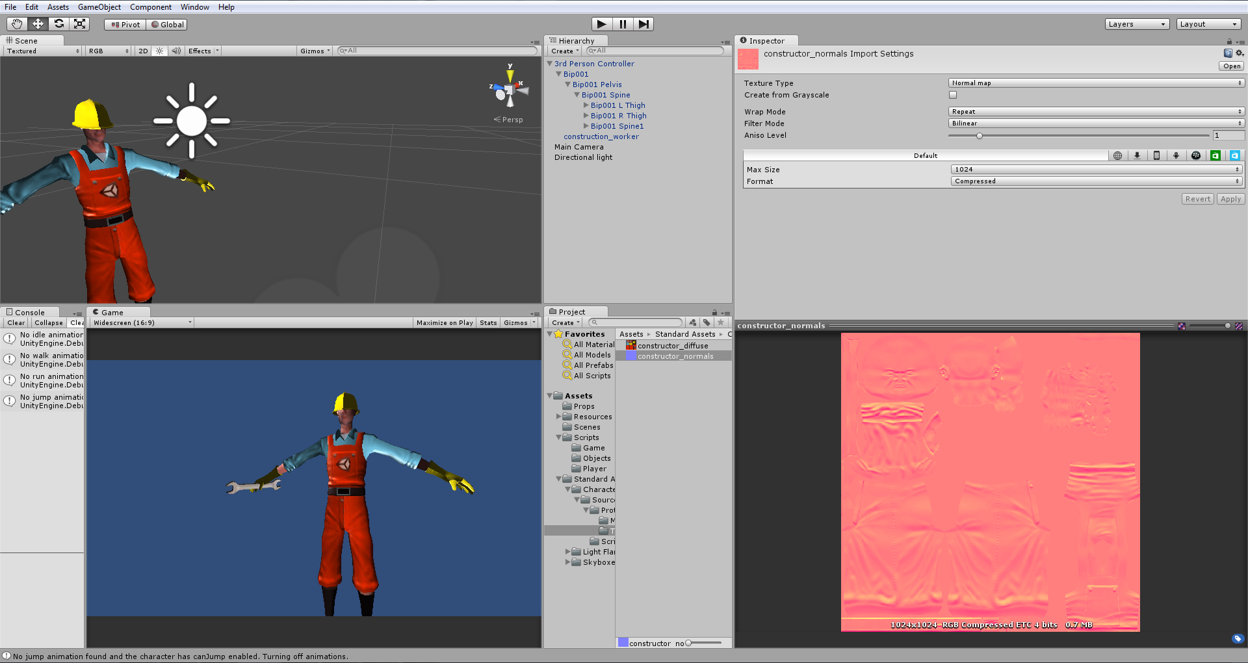
Task: Click the Aniso Level slider handle
Action: 979,135
